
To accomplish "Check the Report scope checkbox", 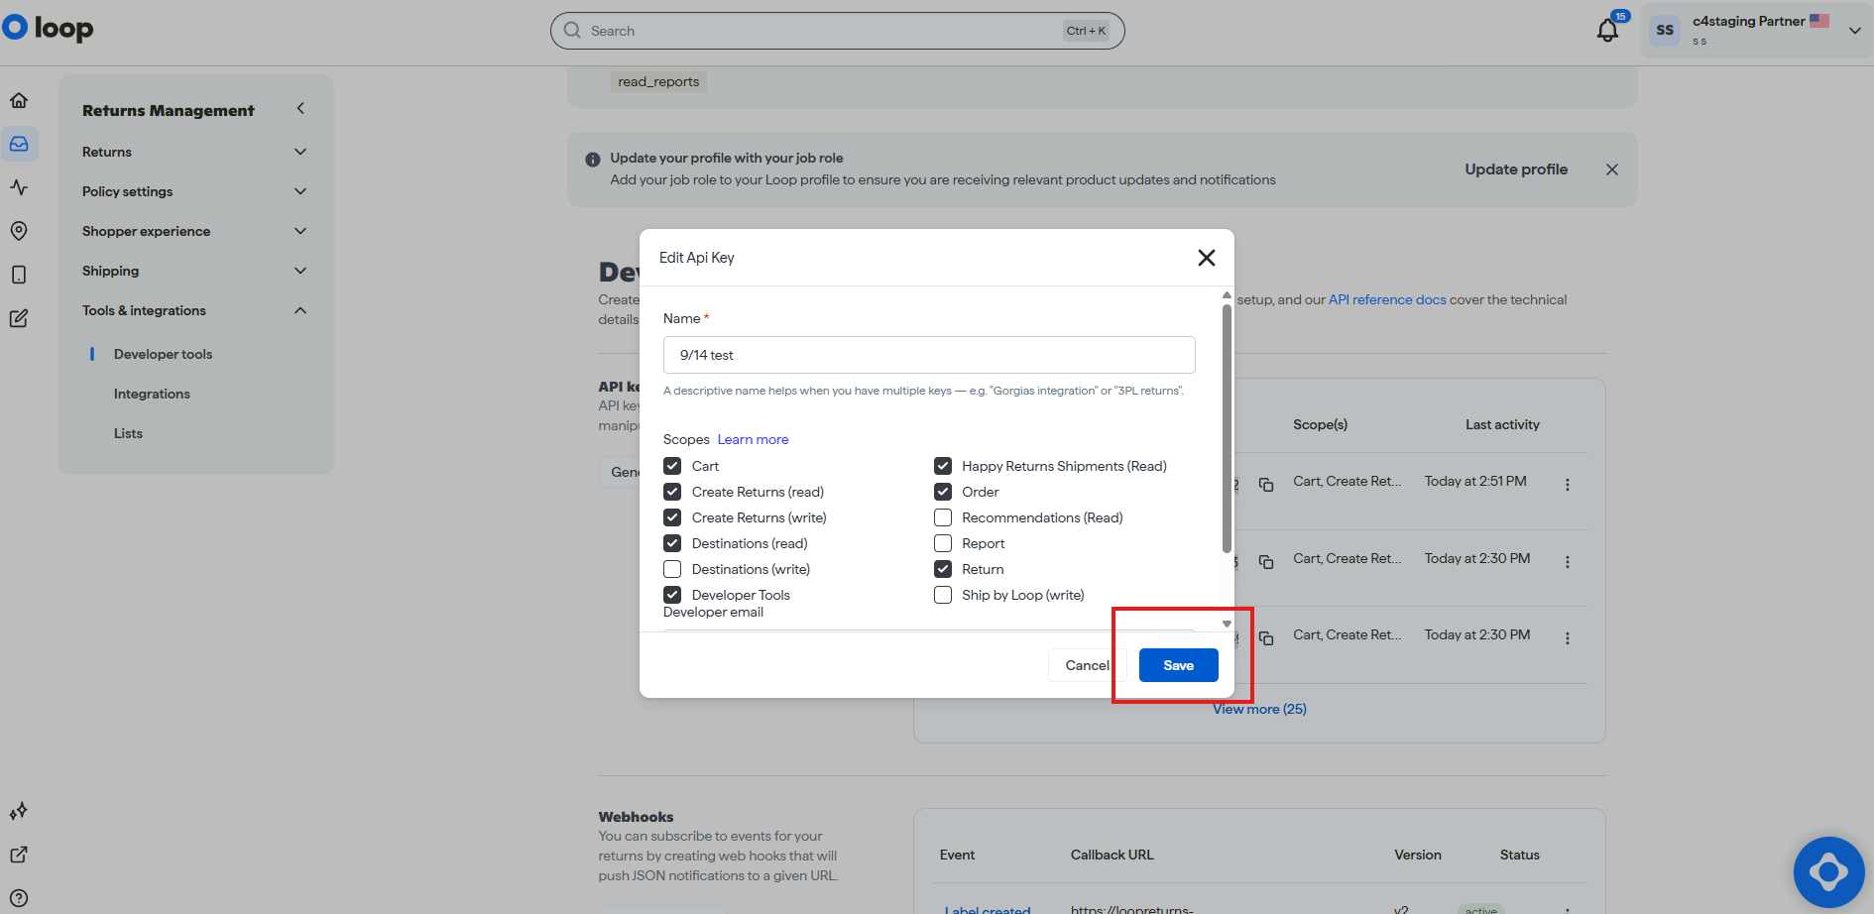I will [x=943, y=543].
